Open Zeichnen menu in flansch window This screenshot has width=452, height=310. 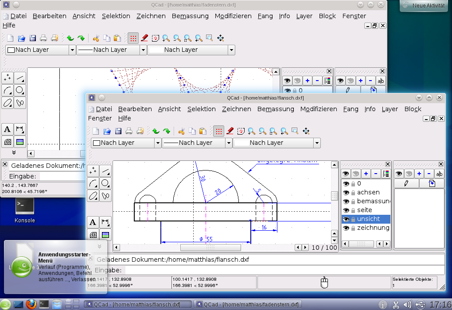pos(236,109)
